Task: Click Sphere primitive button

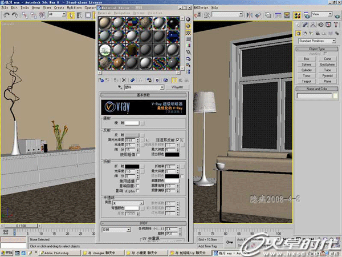Action: pyautogui.click(x=307, y=65)
